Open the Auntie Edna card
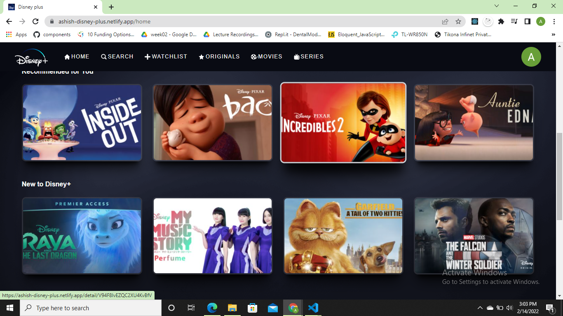563x316 pixels. coord(474,123)
